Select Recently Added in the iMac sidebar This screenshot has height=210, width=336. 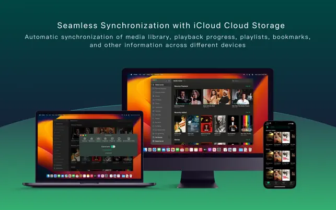tap(160, 92)
